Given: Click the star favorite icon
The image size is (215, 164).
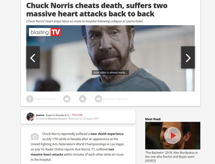Looking at the screenshot, I should 83,99.
